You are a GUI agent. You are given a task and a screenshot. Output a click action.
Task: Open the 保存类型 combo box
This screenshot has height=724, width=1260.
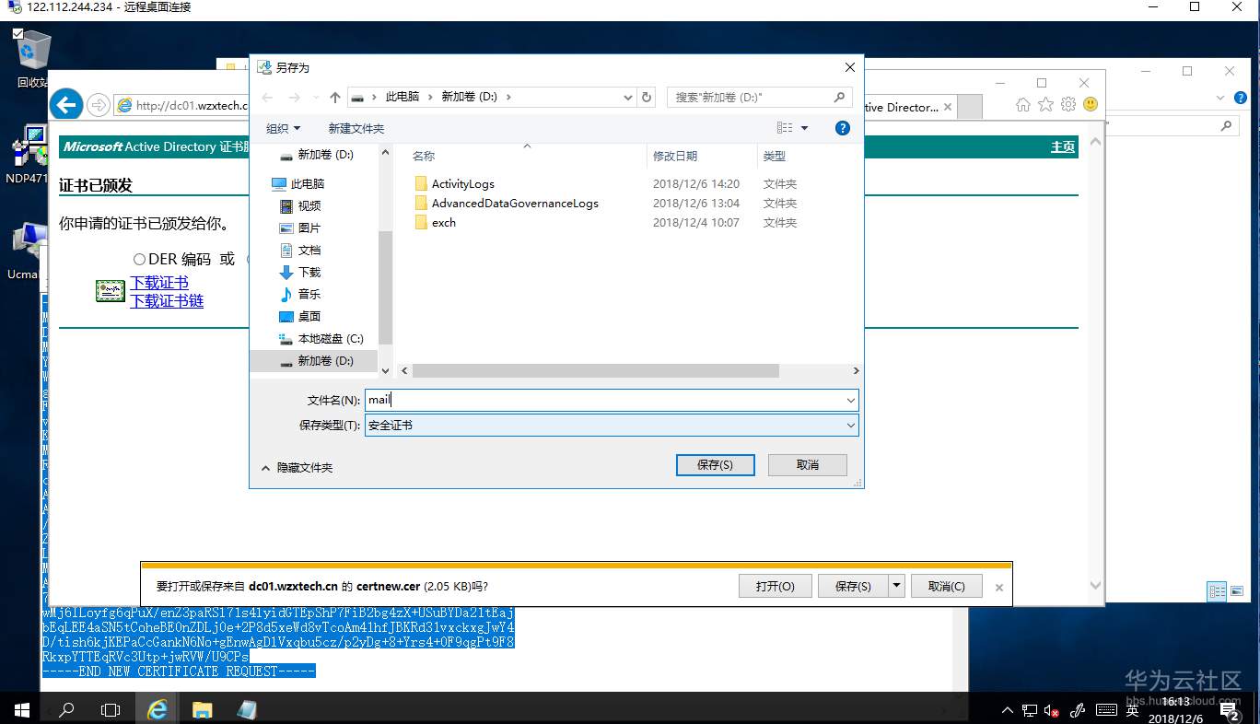[x=848, y=425]
